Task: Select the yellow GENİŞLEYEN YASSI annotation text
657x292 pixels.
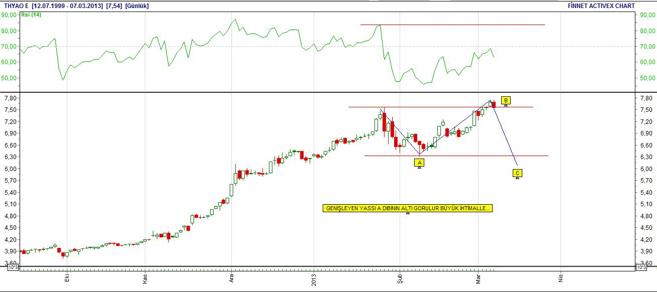Action: [408, 208]
